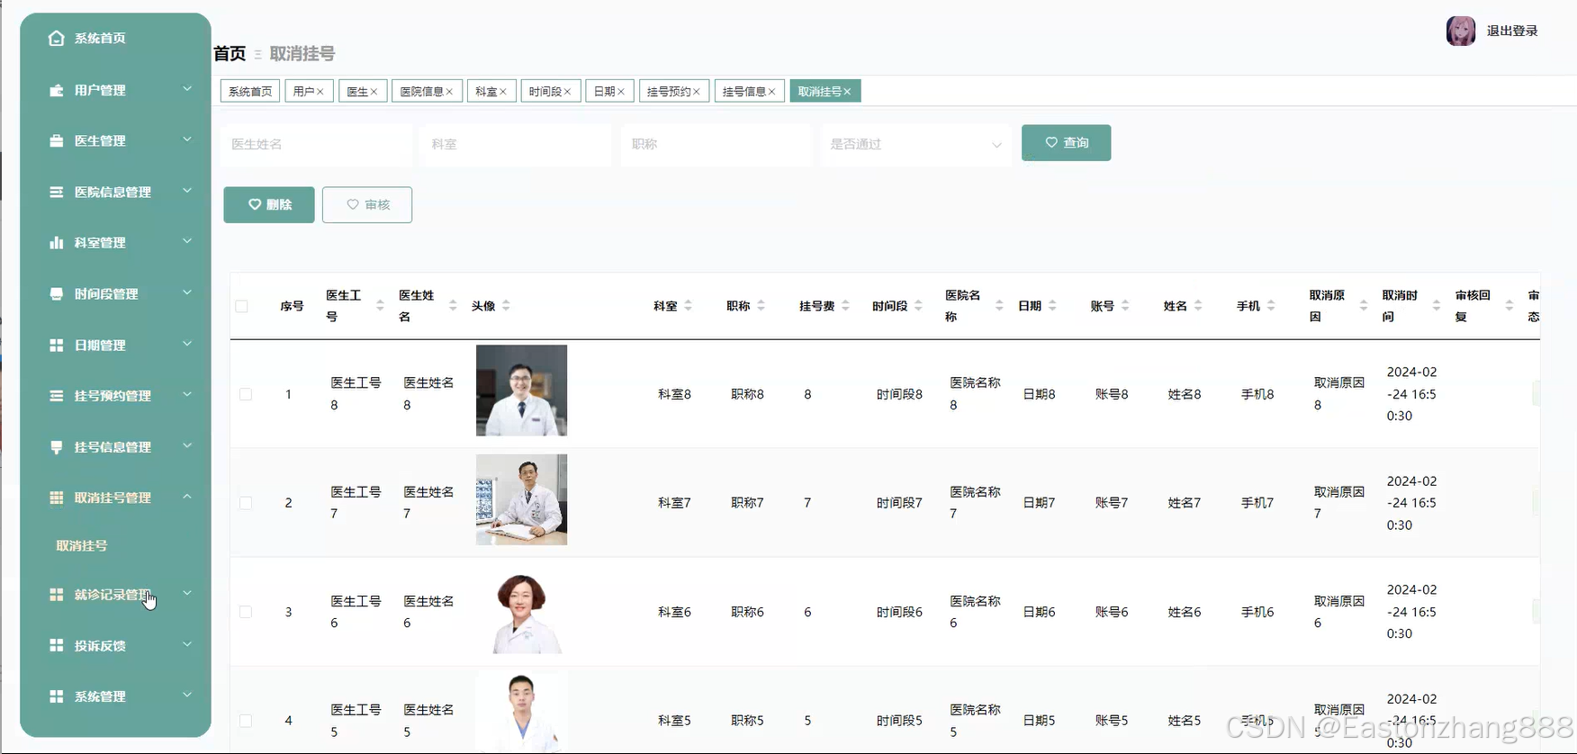Click the 时间段管理 sidebar icon

tap(56, 294)
